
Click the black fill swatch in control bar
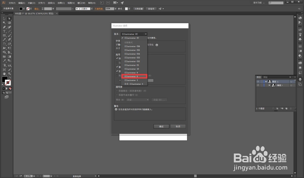pos(21,9)
